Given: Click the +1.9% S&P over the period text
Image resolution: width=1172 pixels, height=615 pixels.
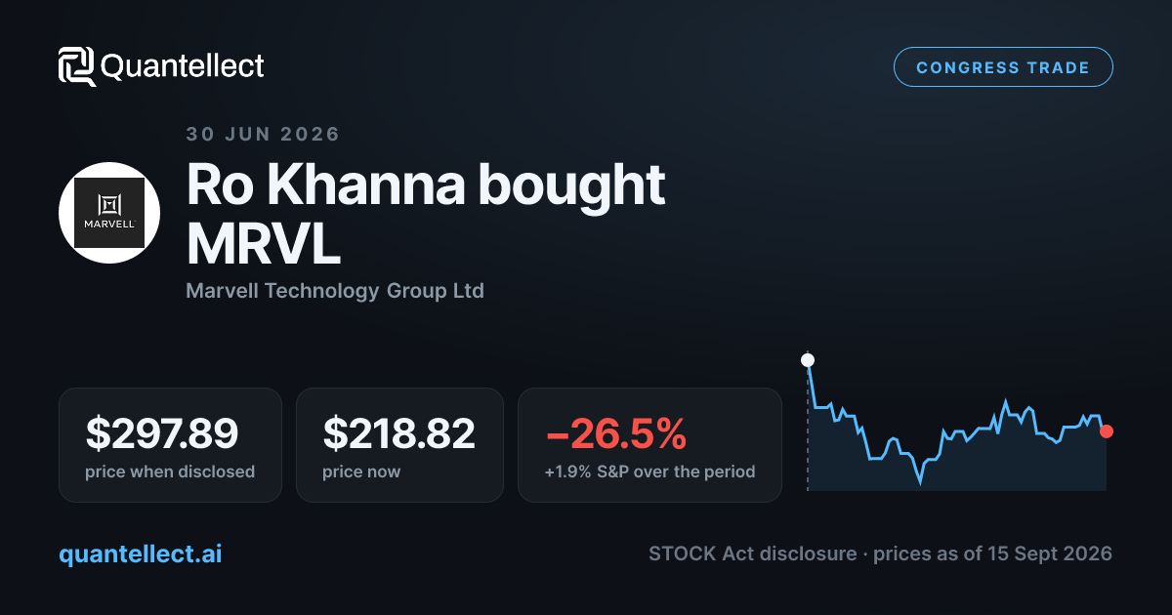Looking at the screenshot, I should pyautogui.click(x=649, y=471).
